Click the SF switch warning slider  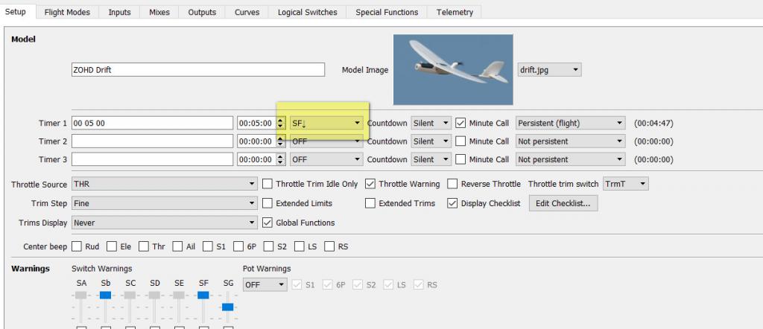click(x=203, y=296)
